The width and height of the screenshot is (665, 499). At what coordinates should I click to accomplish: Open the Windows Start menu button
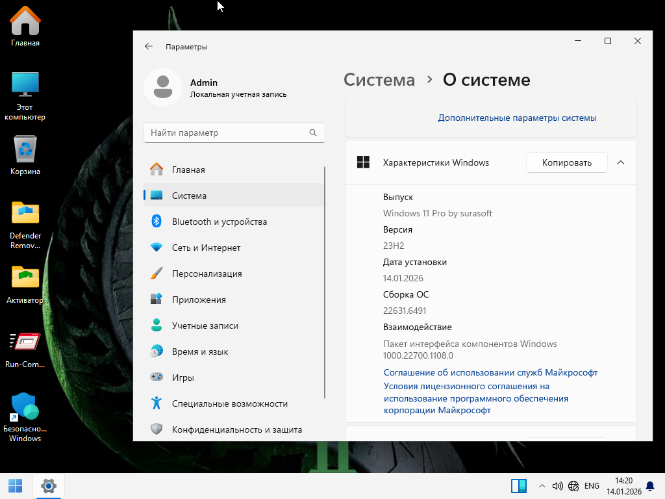15,485
